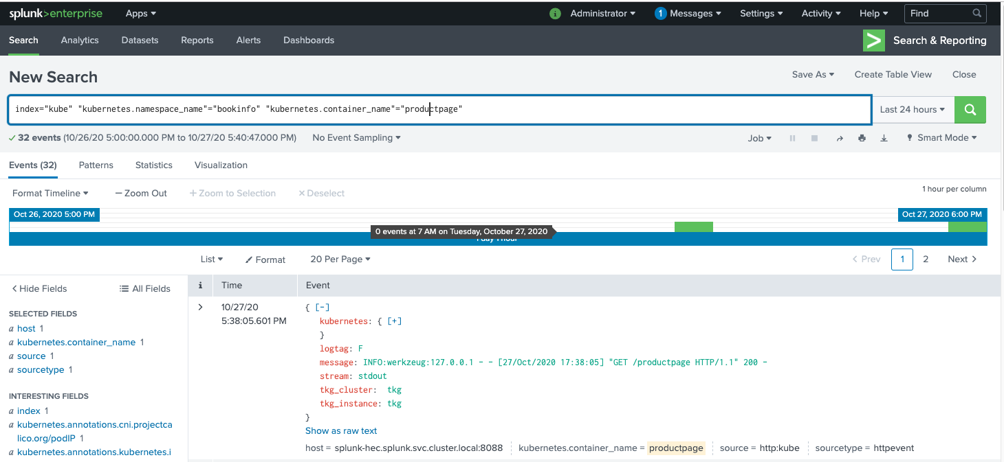Image resolution: width=1004 pixels, height=462 pixels.
Task: Click the green search magnifier button
Action: pos(970,110)
